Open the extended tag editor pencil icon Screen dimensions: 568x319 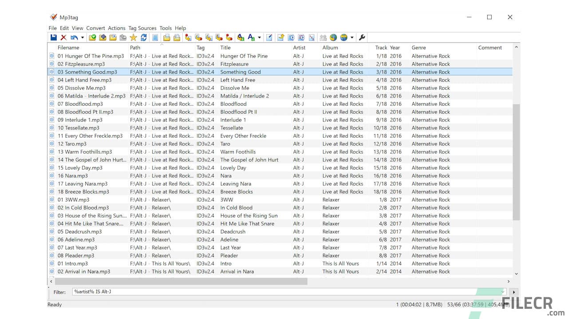pyautogui.click(x=269, y=38)
